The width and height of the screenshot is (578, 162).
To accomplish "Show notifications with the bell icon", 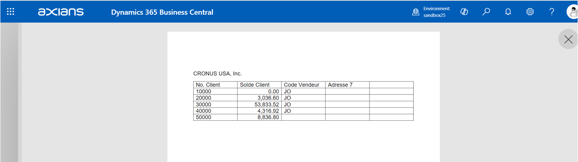I will [508, 12].
